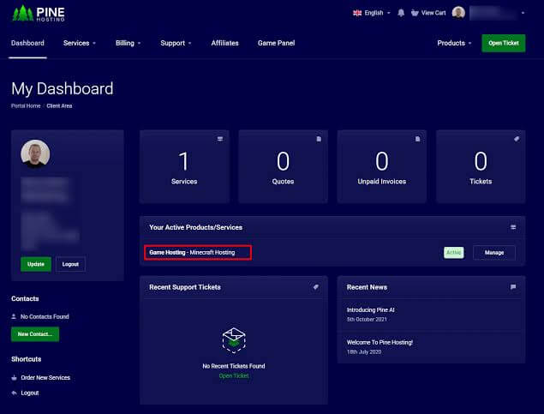The image size is (544, 414).
Task: Click the green Open Ticket button
Action: click(504, 43)
